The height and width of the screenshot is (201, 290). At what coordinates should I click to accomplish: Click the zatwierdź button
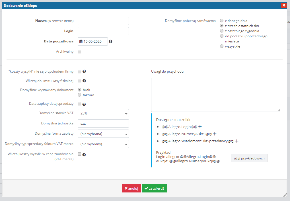[x=154, y=188]
